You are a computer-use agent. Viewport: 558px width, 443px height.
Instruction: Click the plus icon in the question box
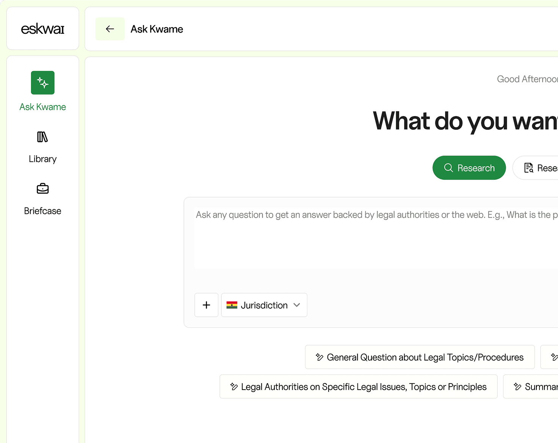(x=206, y=305)
